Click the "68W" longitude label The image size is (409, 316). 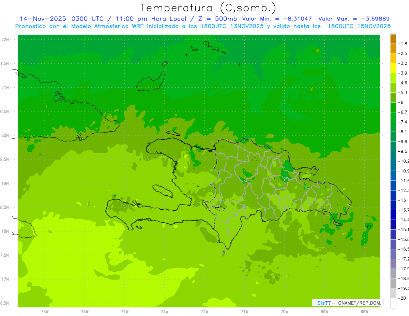point(364,311)
